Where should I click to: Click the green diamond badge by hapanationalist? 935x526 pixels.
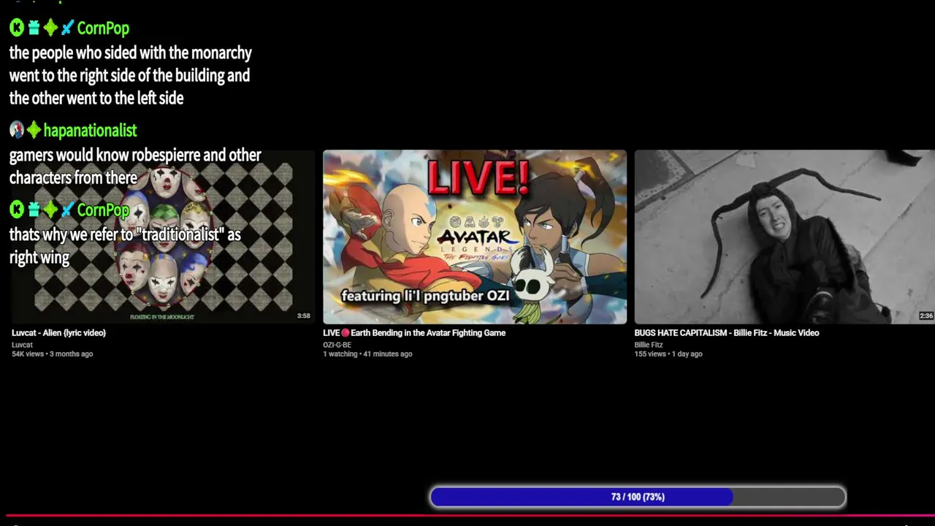click(34, 131)
